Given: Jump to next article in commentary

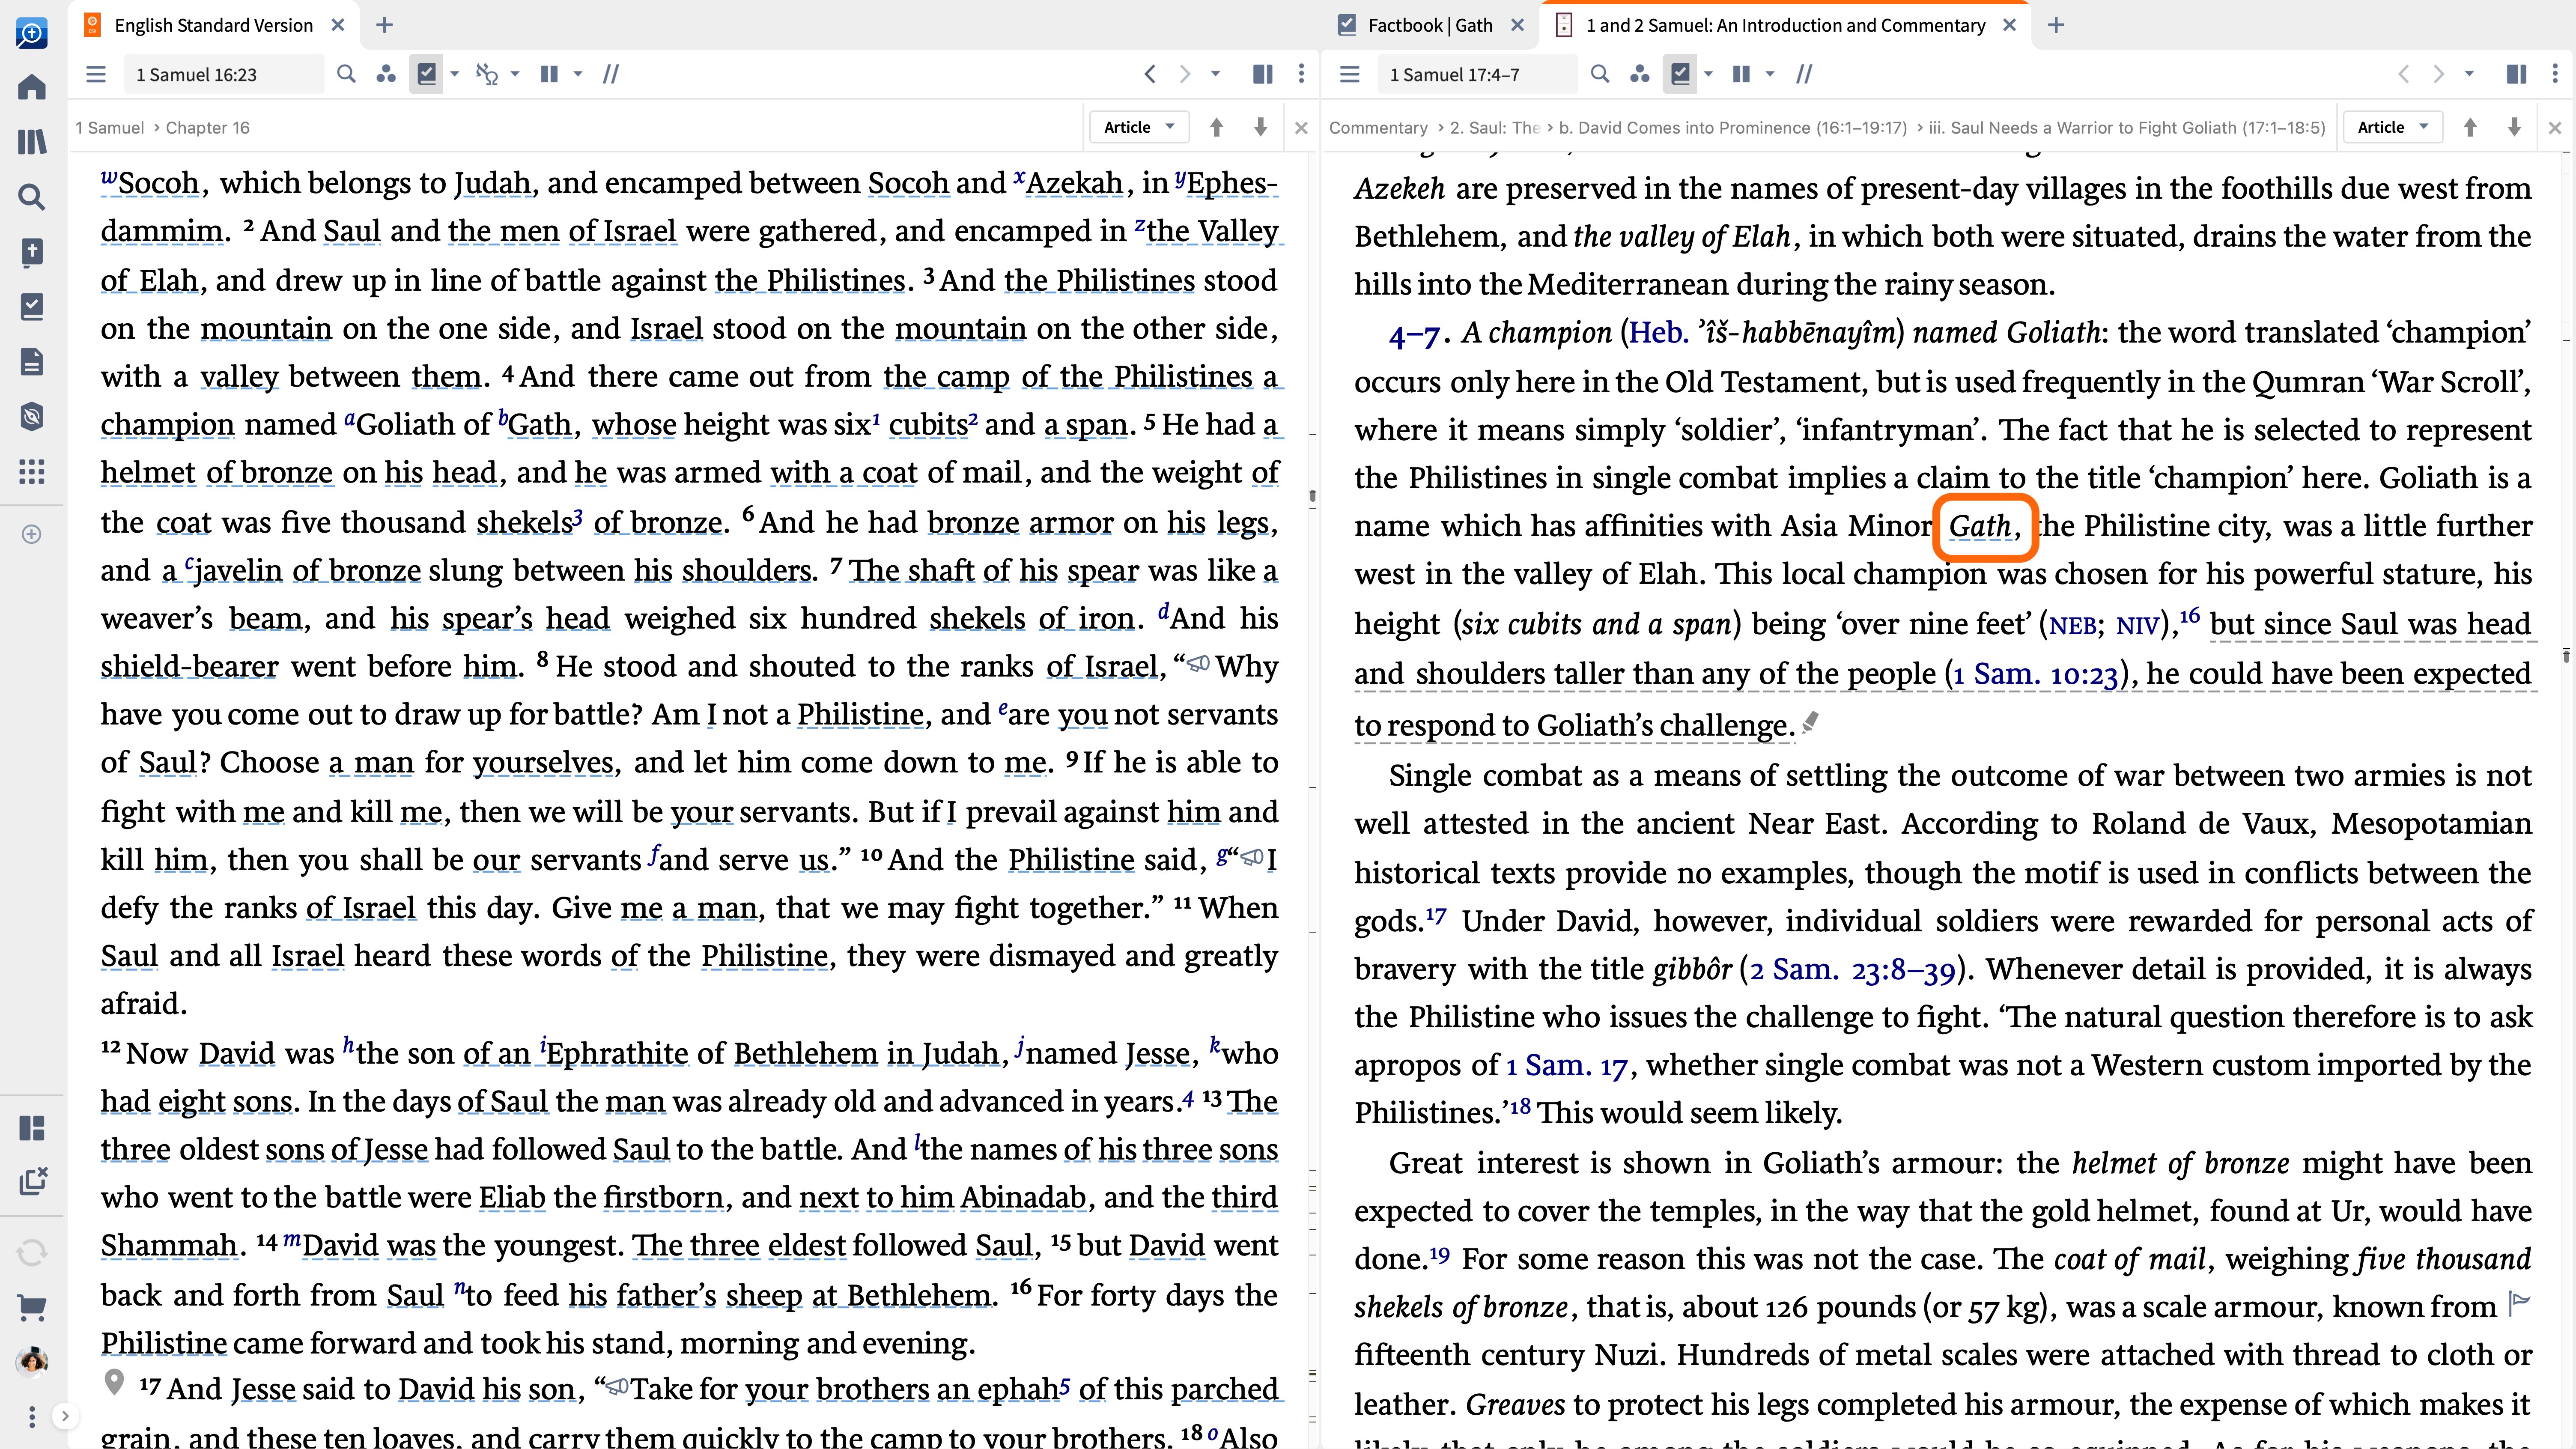Looking at the screenshot, I should pyautogui.click(x=2514, y=127).
